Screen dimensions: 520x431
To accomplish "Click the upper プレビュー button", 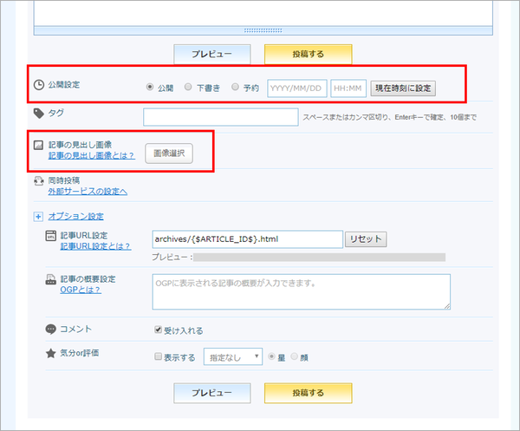I will click(212, 54).
